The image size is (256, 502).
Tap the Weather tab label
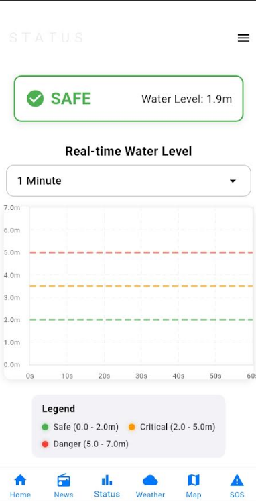pyautogui.click(x=150, y=495)
